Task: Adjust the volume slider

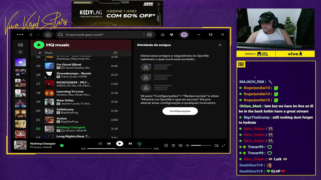Action: click(x=201, y=145)
